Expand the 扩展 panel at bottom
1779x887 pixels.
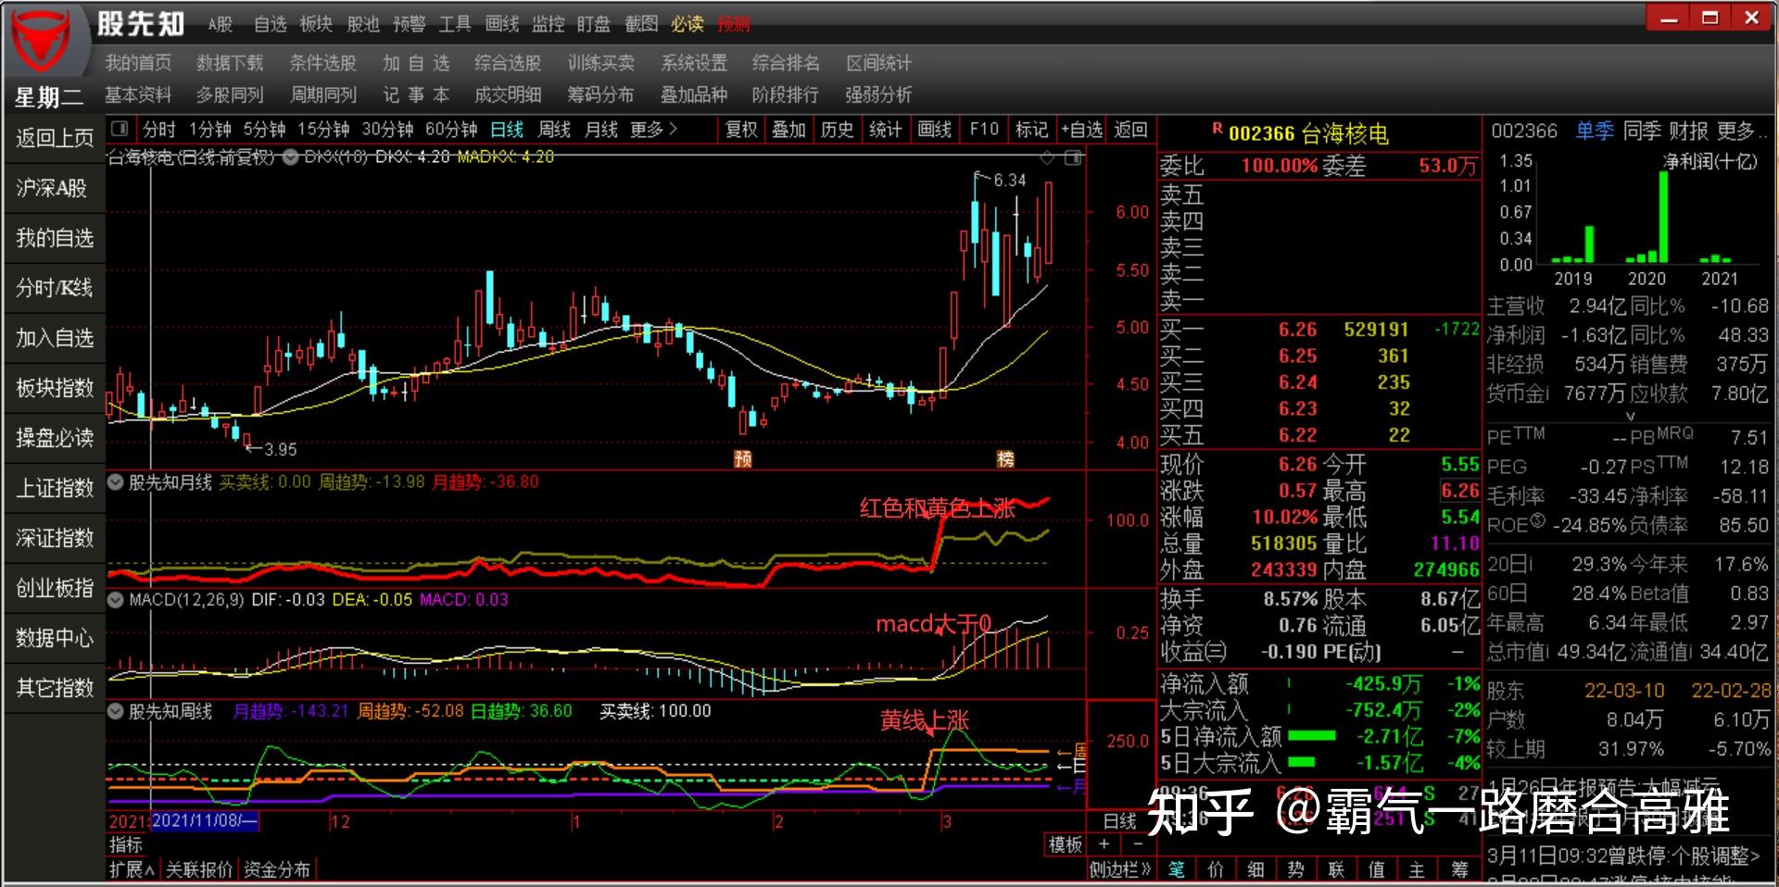132,869
